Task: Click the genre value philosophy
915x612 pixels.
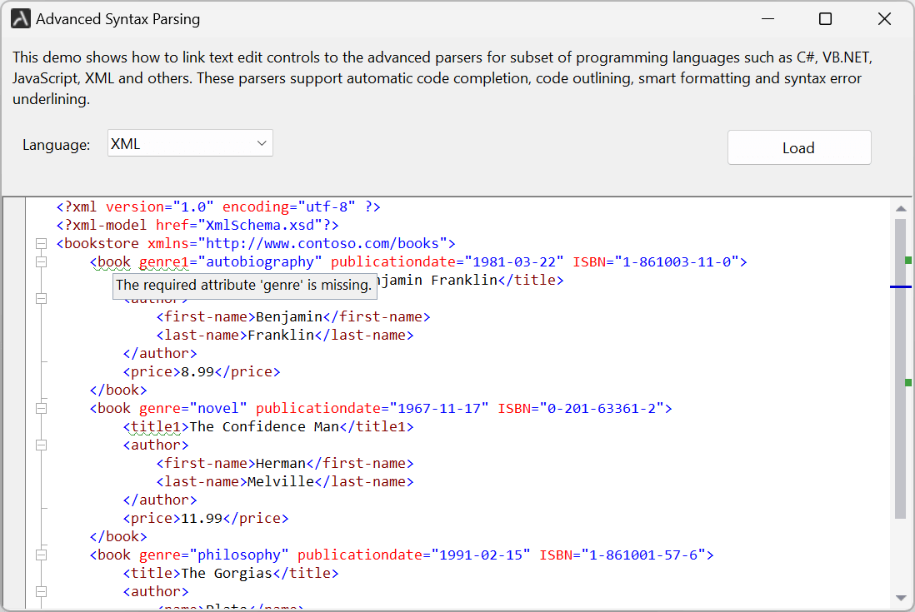Action: click(239, 555)
